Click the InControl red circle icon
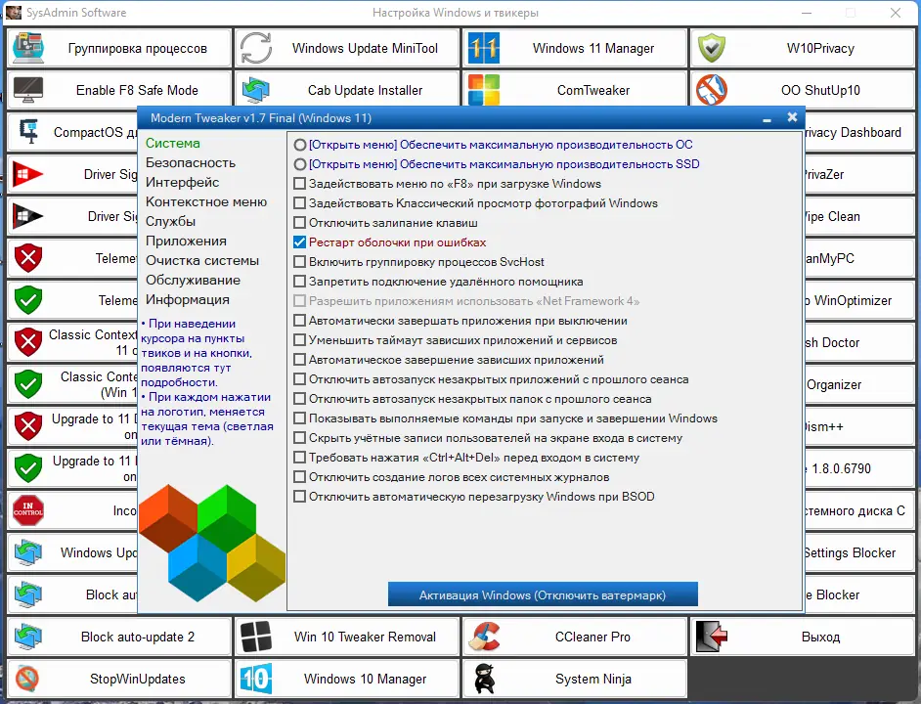The width and height of the screenshot is (921, 704). coord(28,510)
